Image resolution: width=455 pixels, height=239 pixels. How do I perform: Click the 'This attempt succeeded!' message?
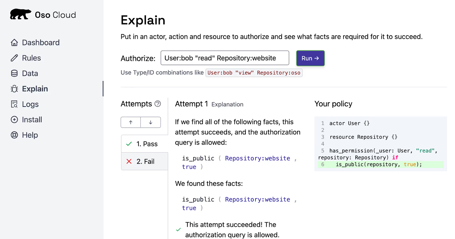tap(232, 230)
